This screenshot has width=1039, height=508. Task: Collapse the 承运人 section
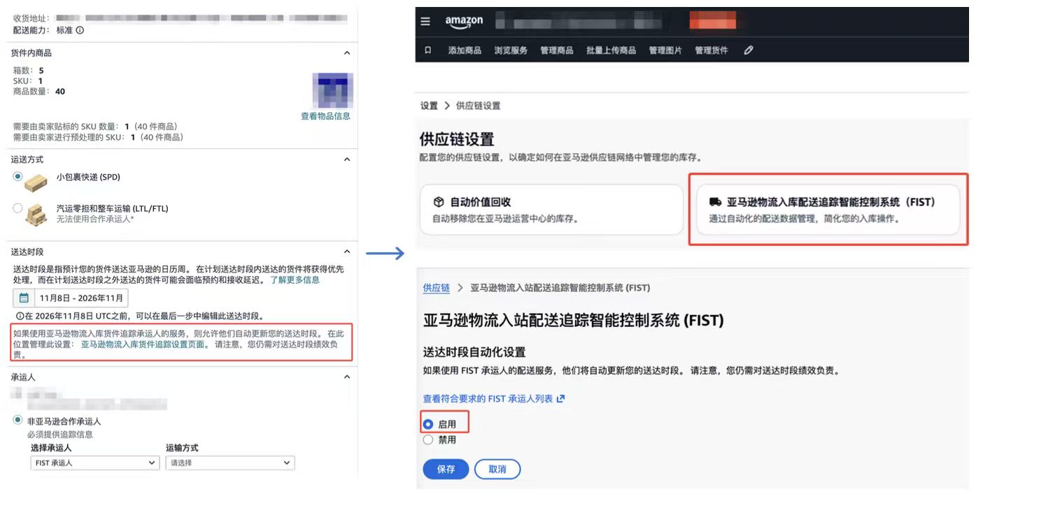(346, 377)
